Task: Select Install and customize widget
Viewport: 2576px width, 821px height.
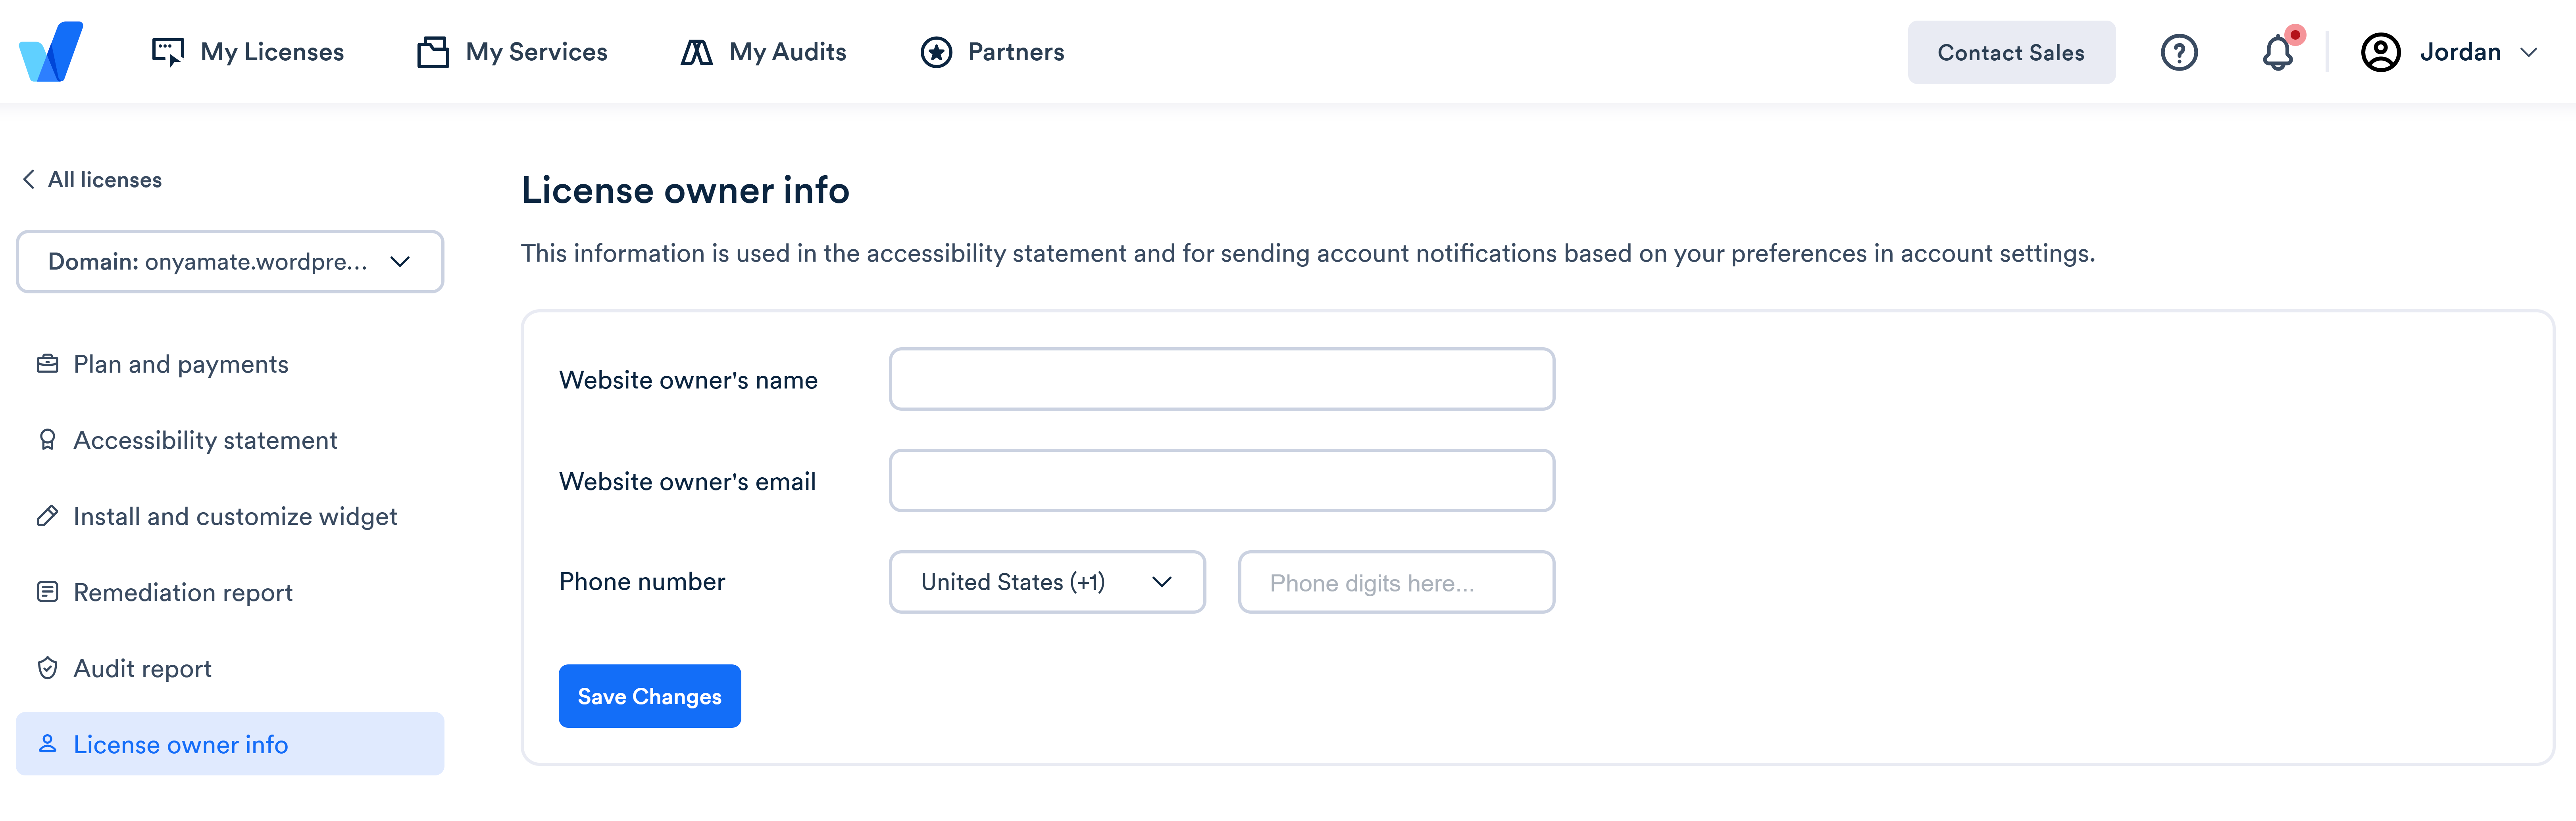Action: coord(234,517)
